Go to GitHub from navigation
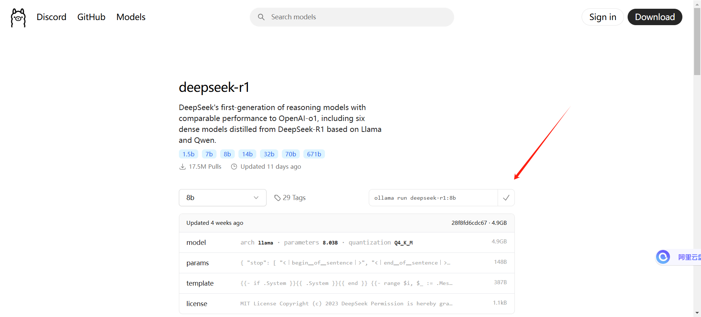The height and width of the screenshot is (317, 701). [x=91, y=17]
